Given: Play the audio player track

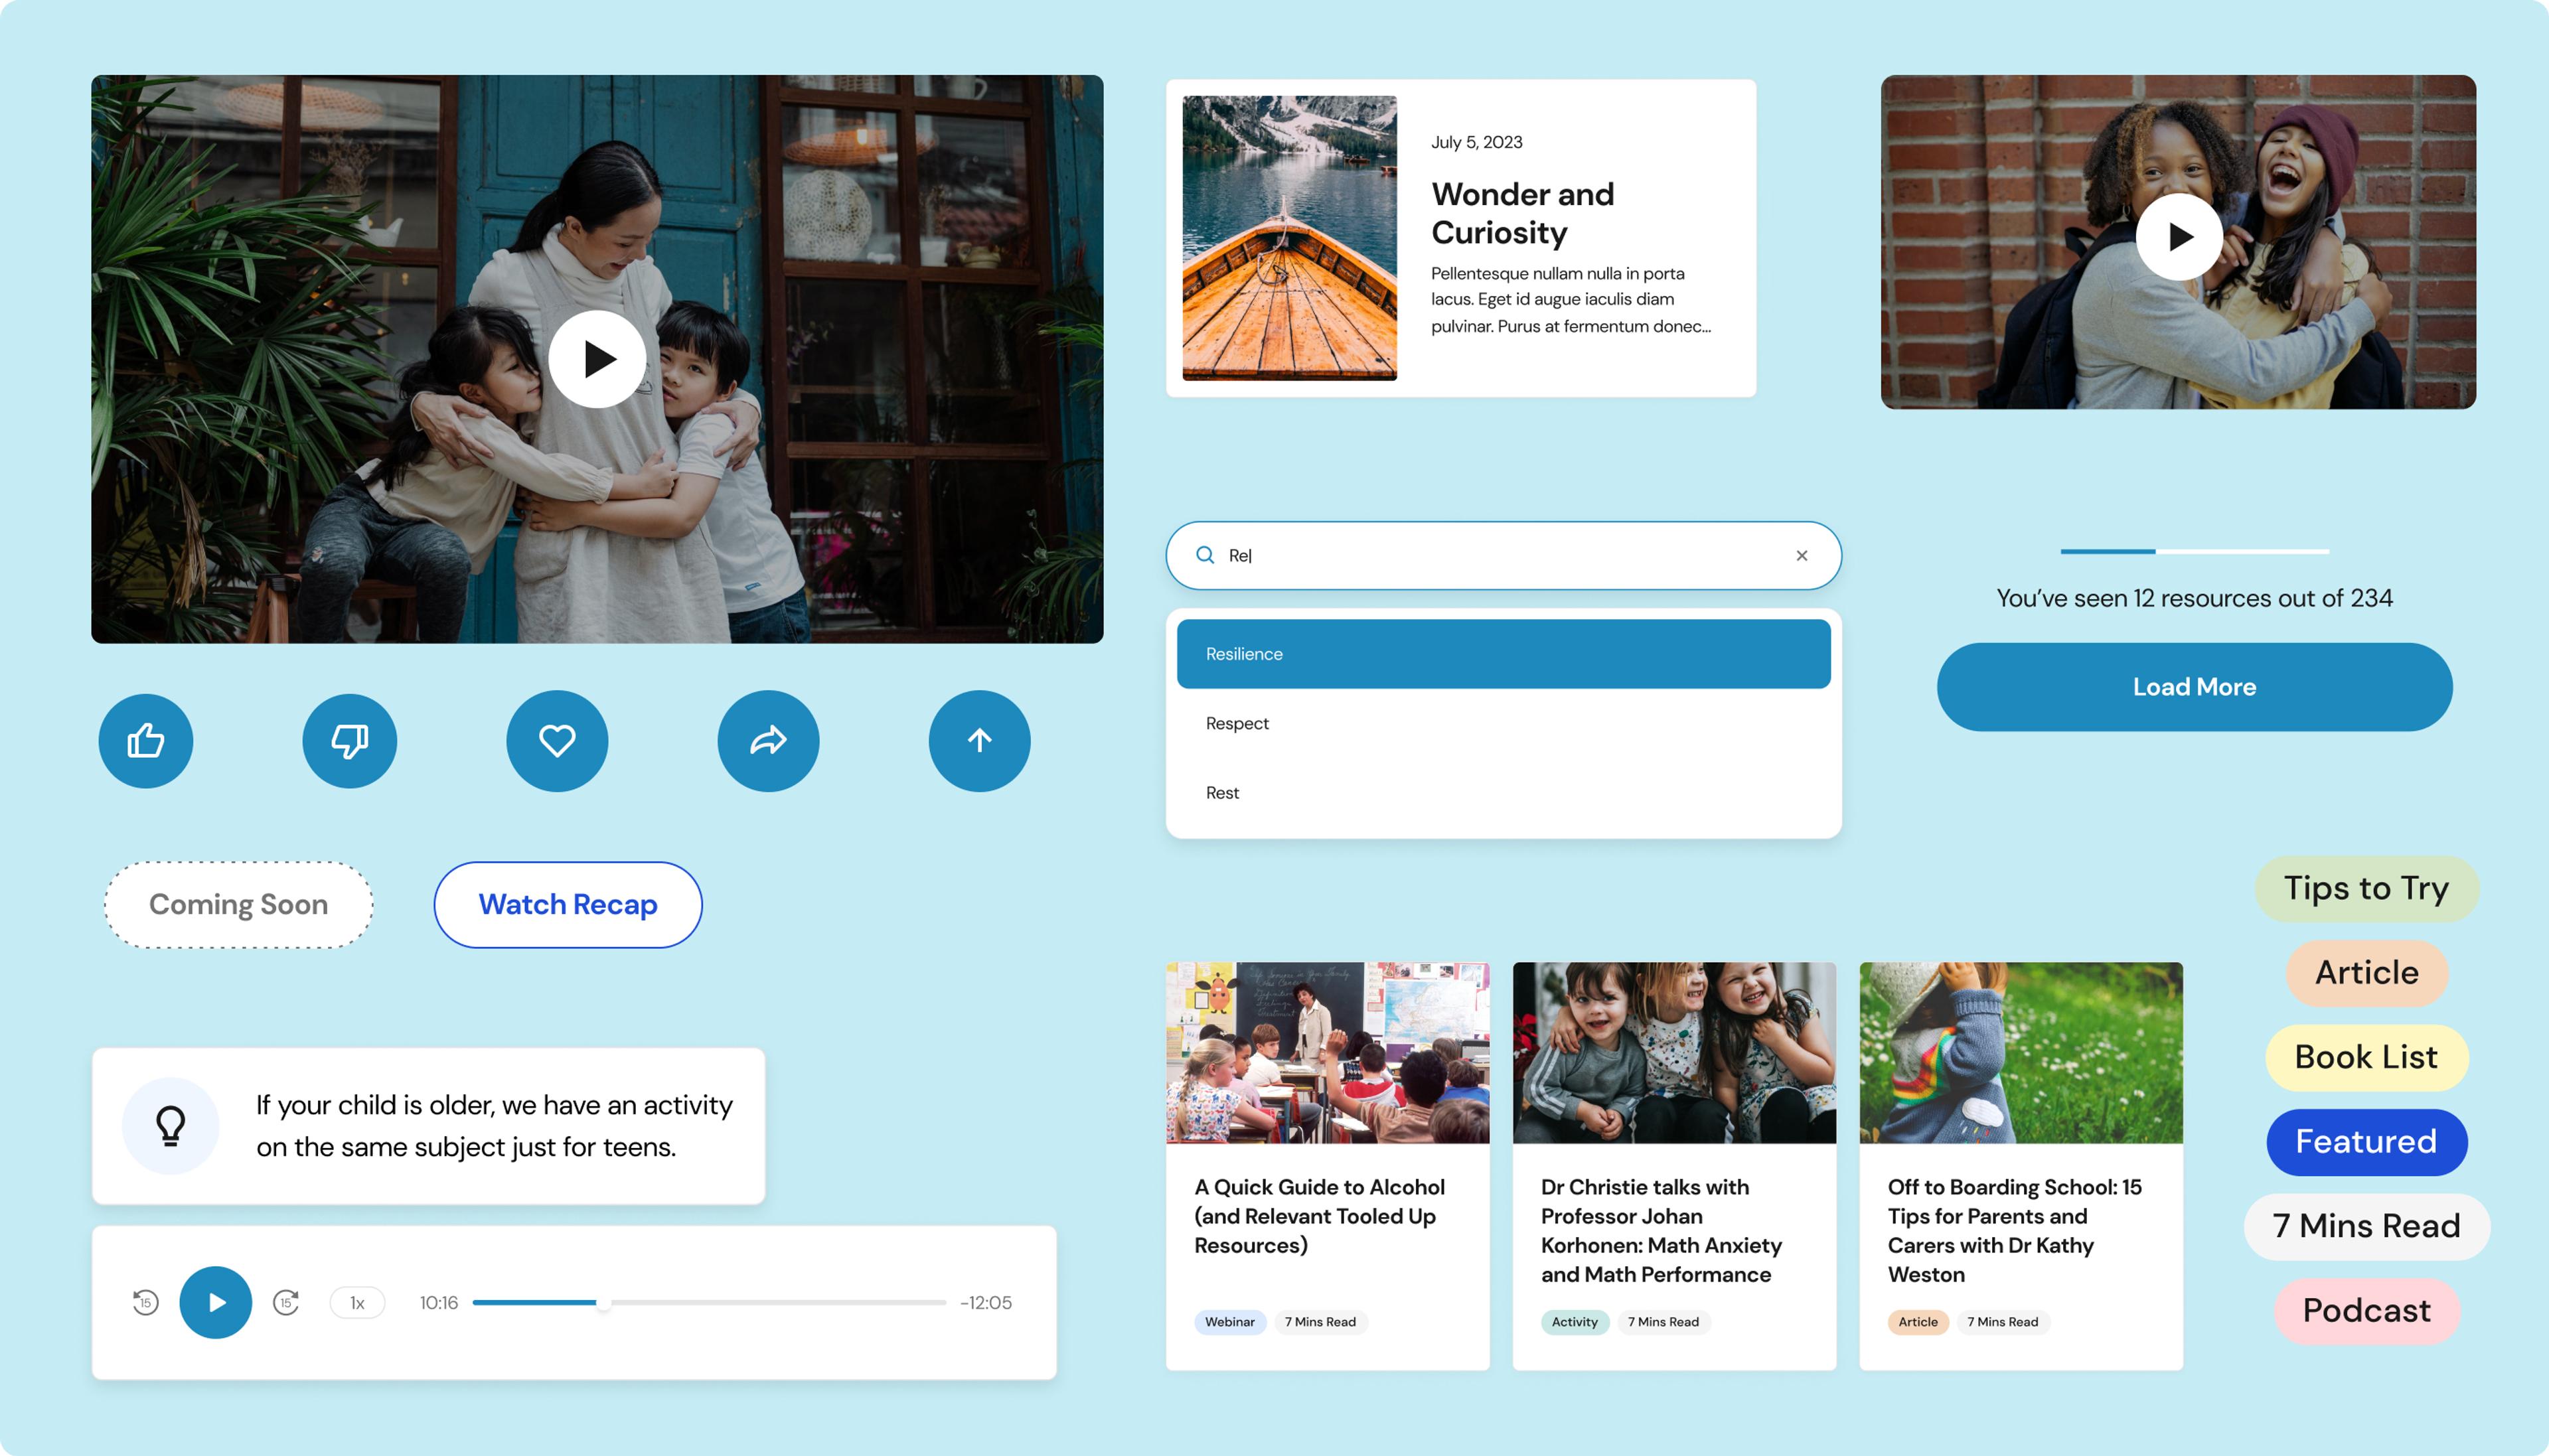Looking at the screenshot, I should coord(216,1302).
